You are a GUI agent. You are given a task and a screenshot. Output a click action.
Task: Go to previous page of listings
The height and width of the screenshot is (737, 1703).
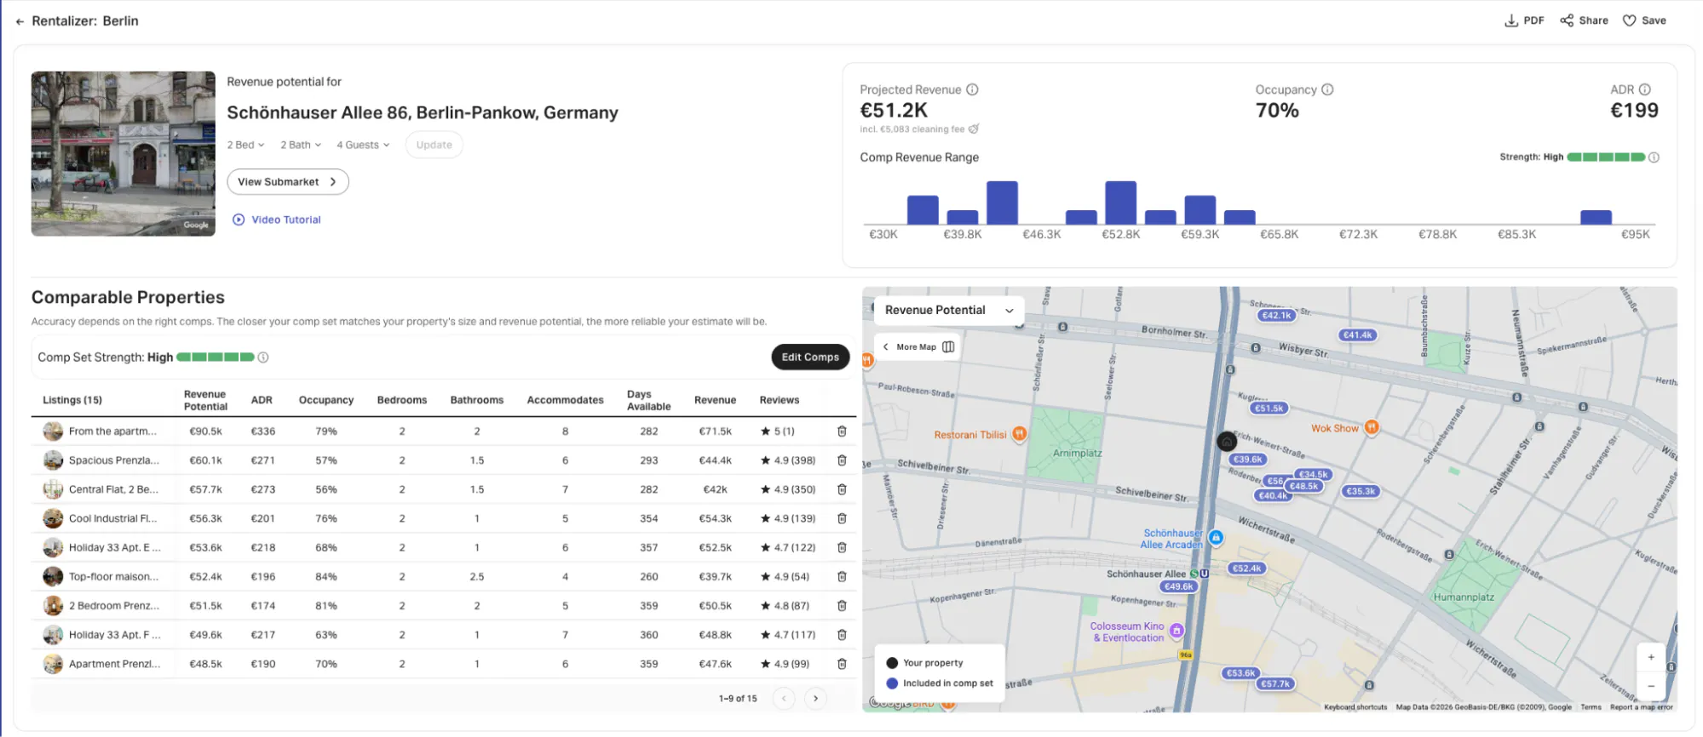pos(783,699)
